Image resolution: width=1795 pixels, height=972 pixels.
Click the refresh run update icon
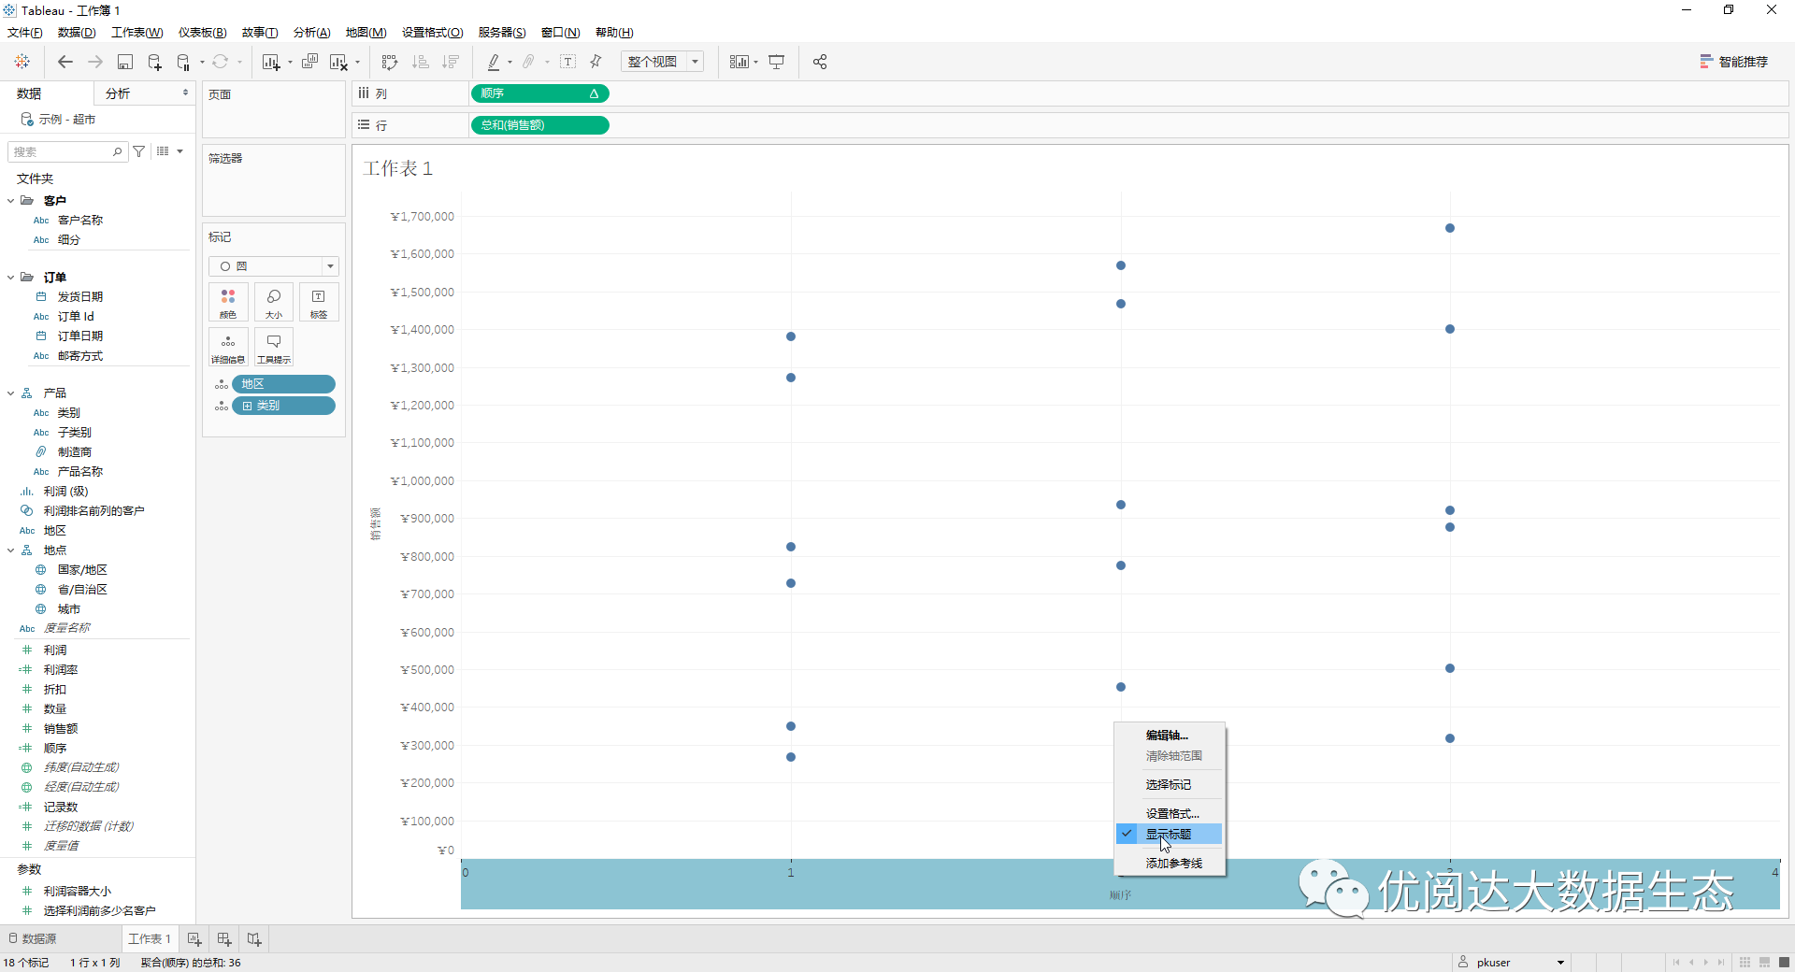coord(220,62)
